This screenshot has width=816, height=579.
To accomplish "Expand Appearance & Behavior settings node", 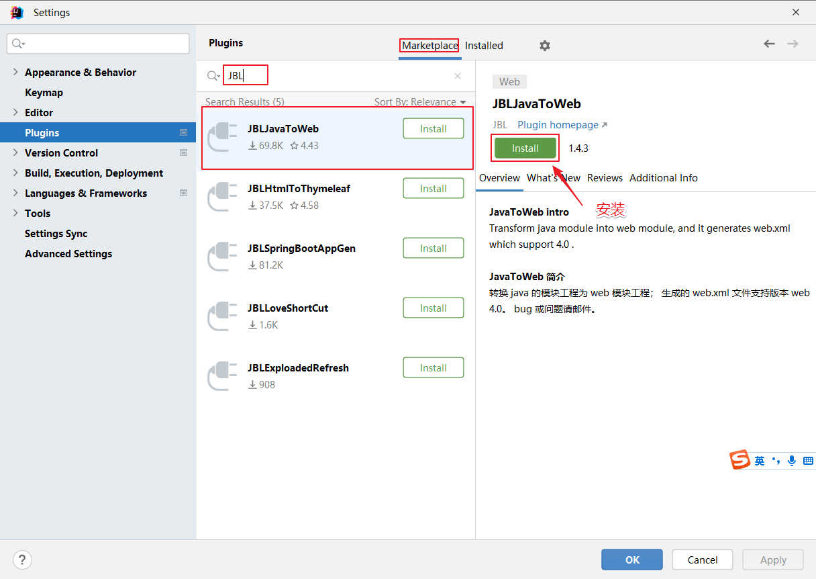I will [x=15, y=72].
